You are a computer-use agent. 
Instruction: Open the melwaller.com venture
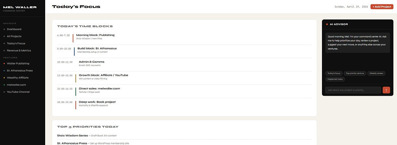16,85
